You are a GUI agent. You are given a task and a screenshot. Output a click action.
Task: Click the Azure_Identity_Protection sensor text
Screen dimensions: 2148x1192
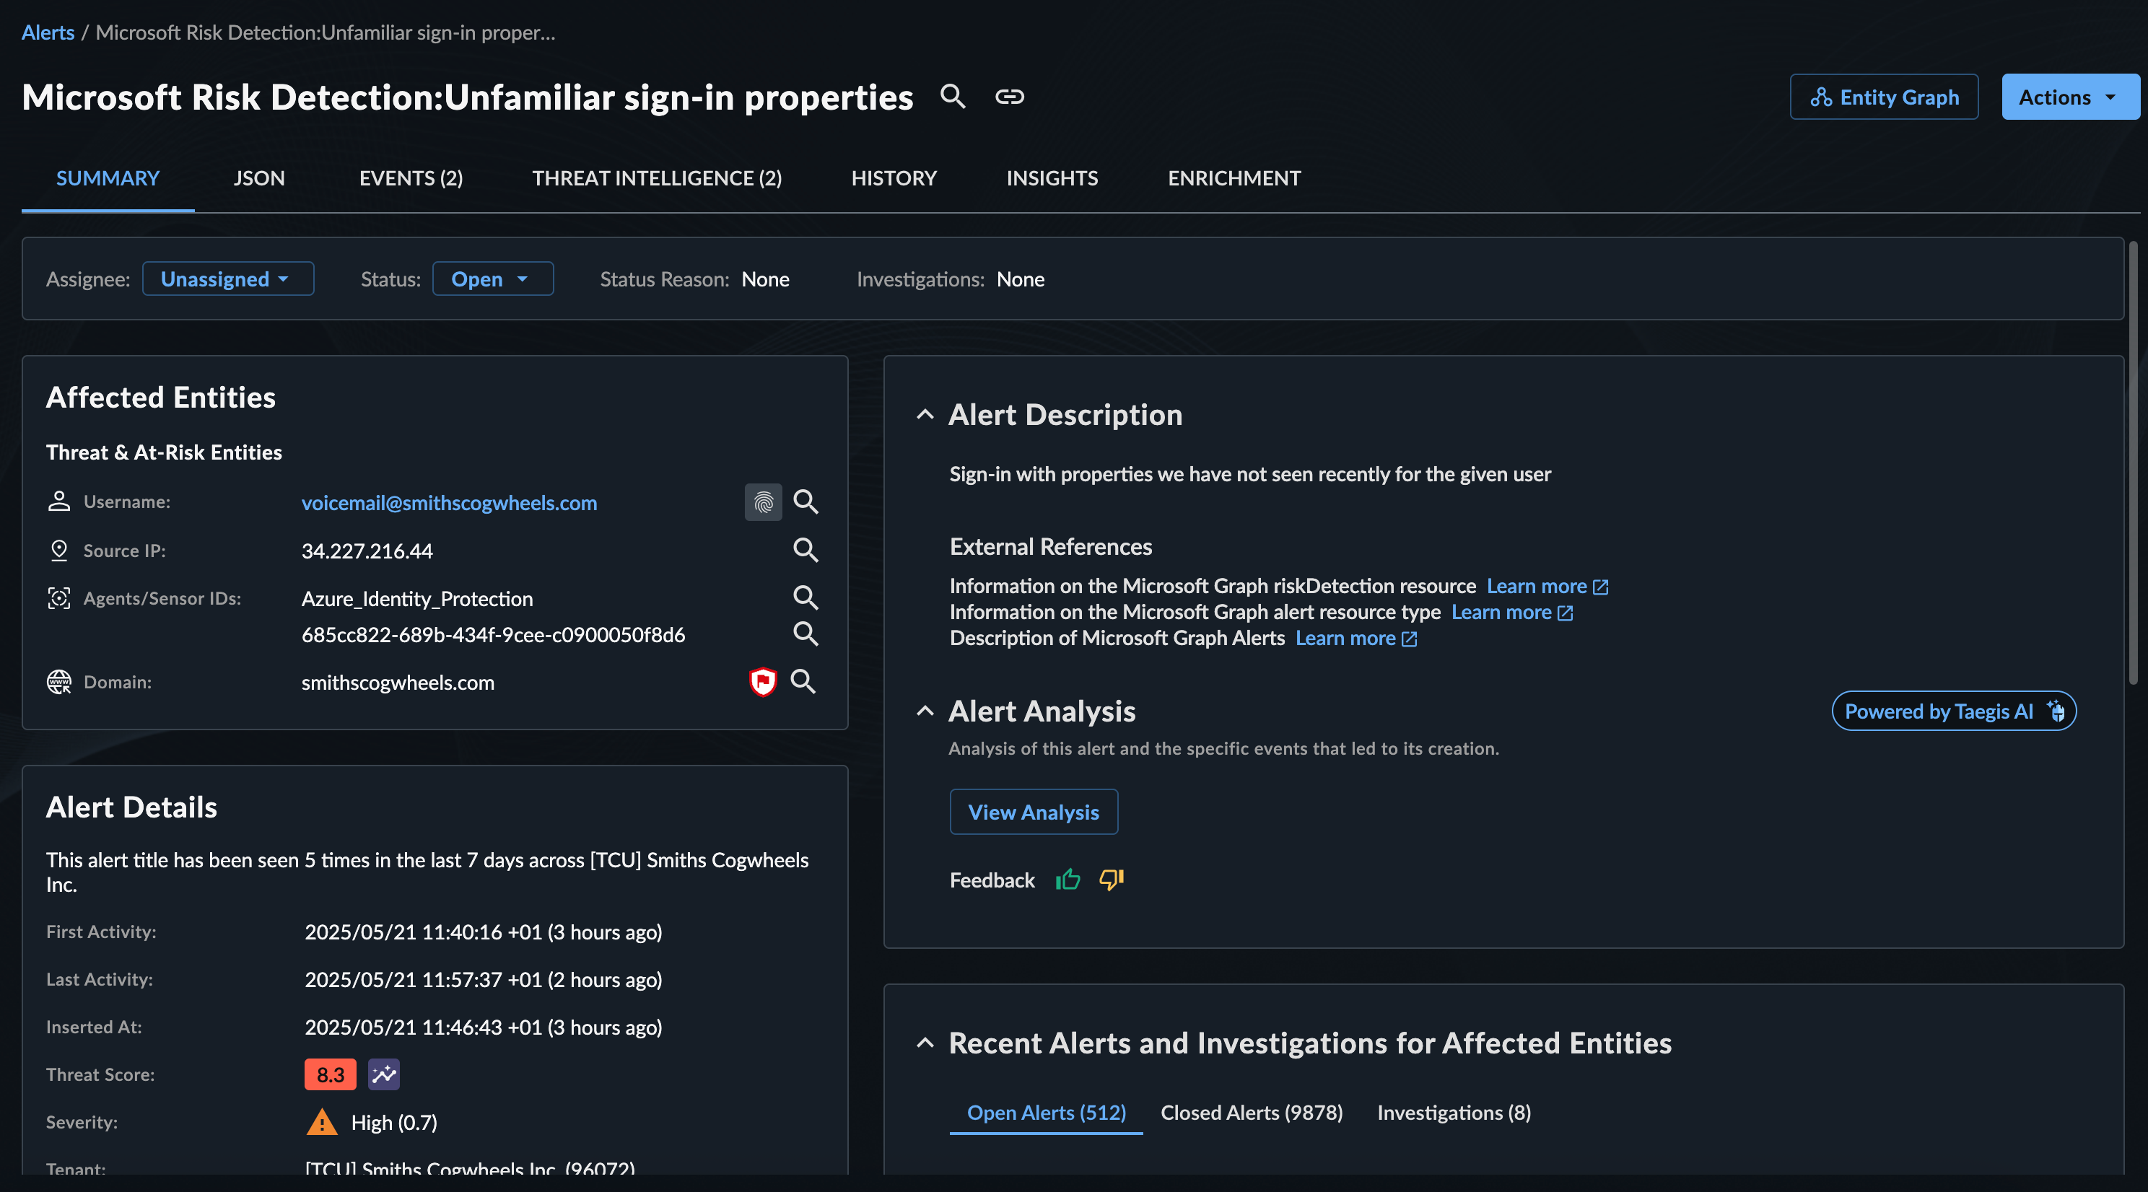417,598
